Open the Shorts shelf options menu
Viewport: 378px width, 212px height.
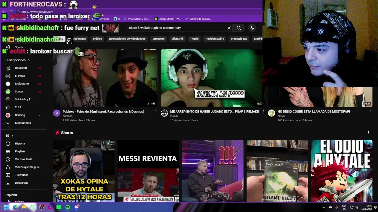368,133
